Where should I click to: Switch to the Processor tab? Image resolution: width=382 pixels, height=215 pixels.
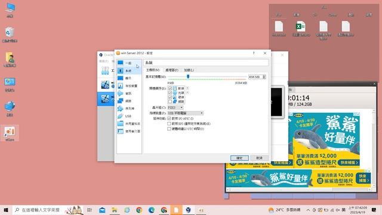pyautogui.click(x=172, y=70)
